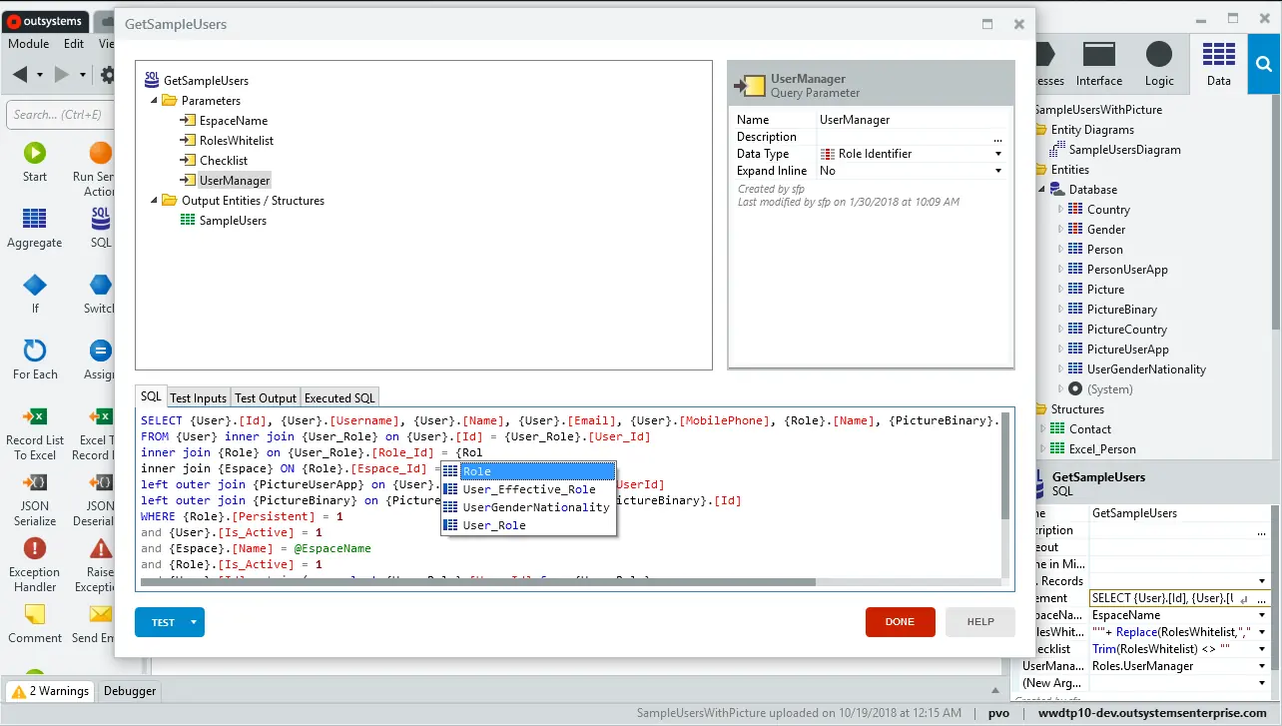Maximize the GetSampleUsers dialog
Viewport: 1282px width, 726px height.
tap(987, 25)
